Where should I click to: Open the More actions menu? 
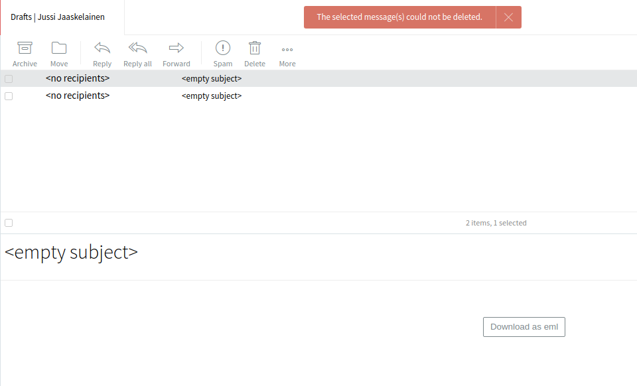[x=287, y=54]
